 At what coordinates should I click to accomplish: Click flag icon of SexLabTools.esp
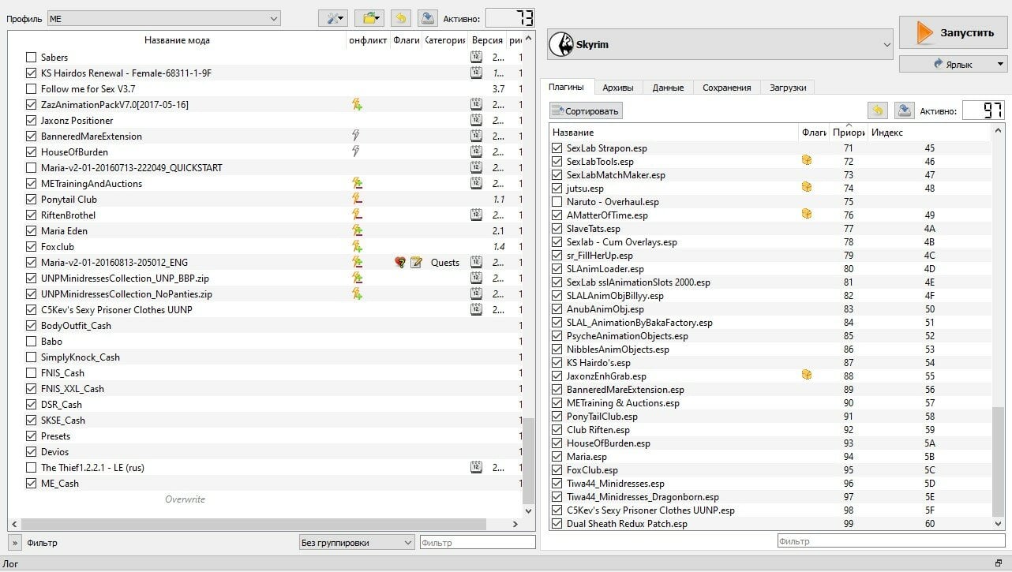(807, 161)
